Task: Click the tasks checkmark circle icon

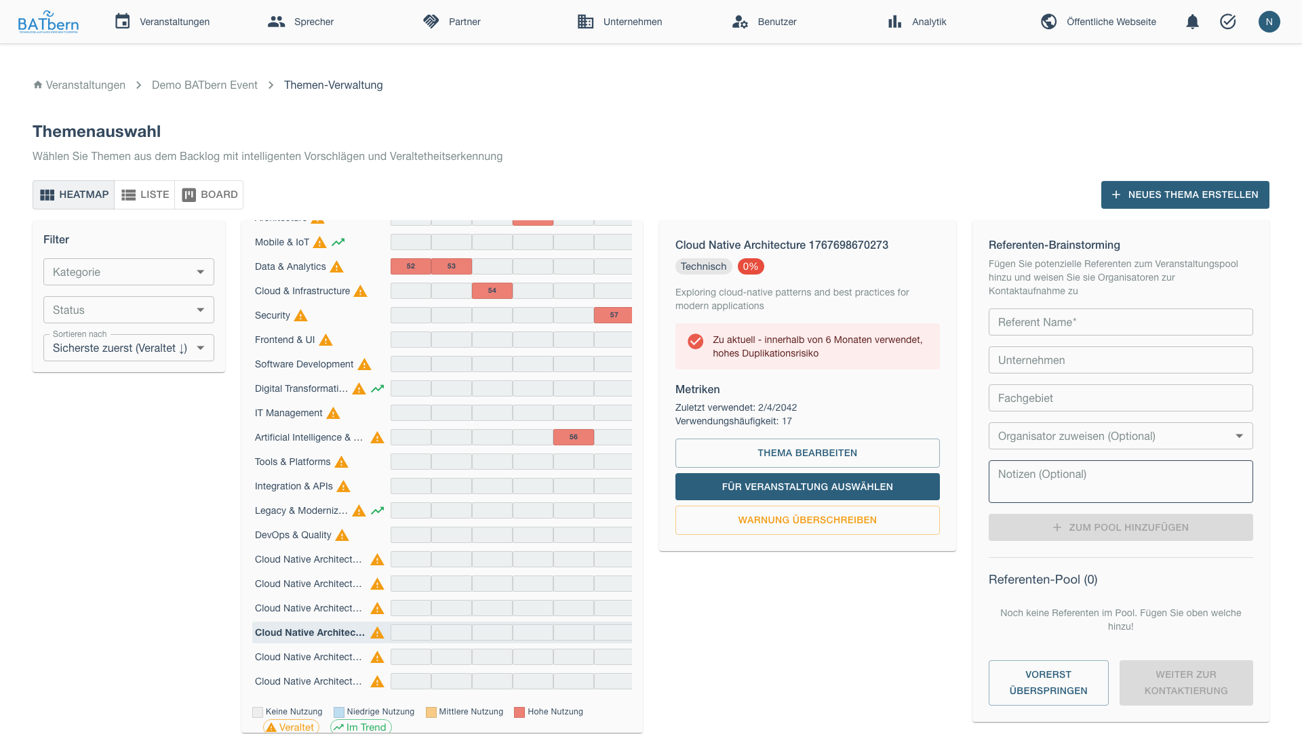Action: (1228, 22)
